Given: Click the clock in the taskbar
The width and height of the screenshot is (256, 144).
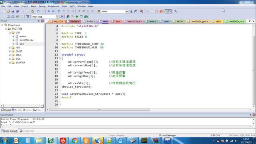Looking at the screenshot, I should point(246,140).
